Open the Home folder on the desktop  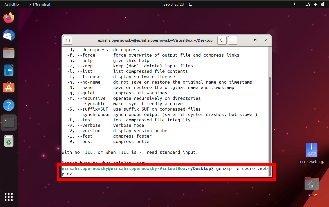(x=311, y=184)
